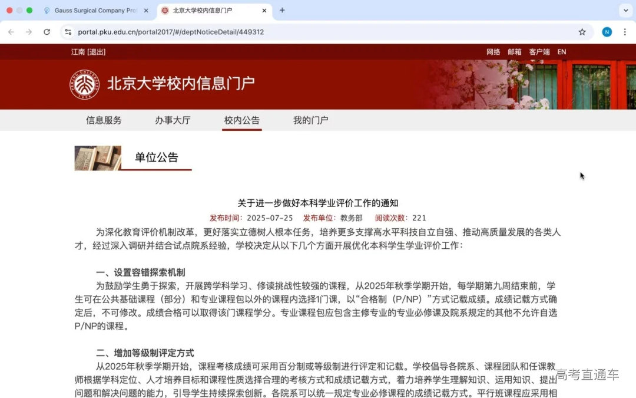
Task: Open a new browser tab
Action: tap(282, 11)
